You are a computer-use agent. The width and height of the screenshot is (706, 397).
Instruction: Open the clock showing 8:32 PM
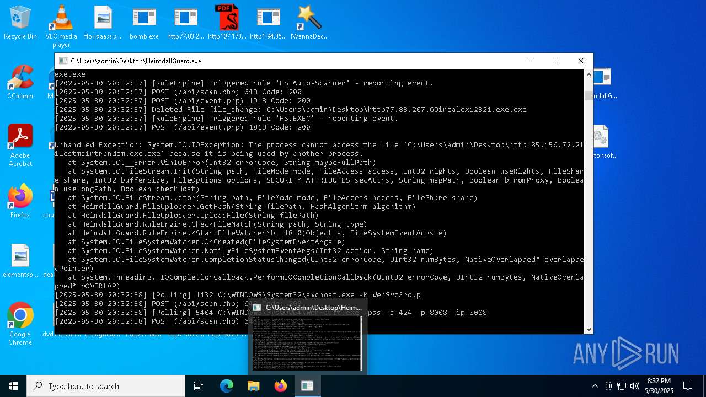pos(659,386)
